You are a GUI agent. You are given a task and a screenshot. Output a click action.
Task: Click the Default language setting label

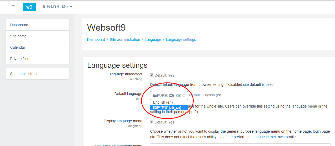pos(128,94)
